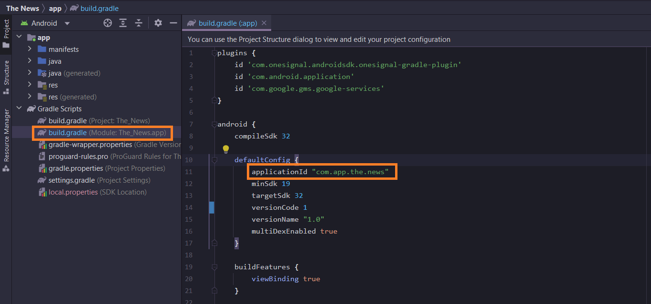The height and width of the screenshot is (304, 651).
Task: Click the Expand All icon in project panel
Action: point(123,23)
